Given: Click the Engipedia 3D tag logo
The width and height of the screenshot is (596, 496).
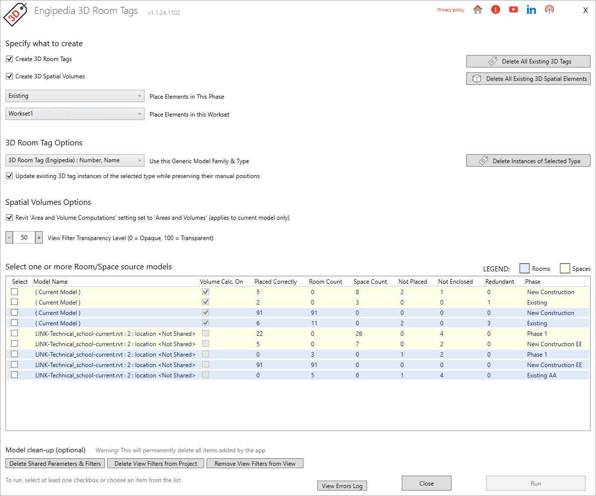Looking at the screenshot, I should (14, 15).
